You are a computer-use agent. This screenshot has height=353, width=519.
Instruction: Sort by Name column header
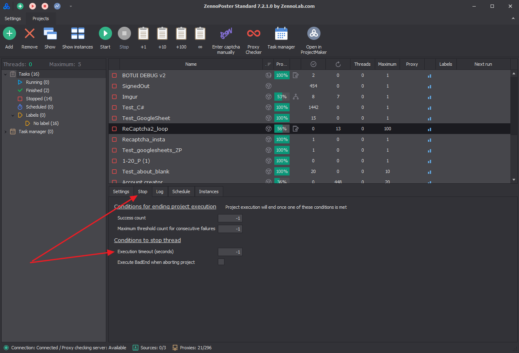[191, 64]
